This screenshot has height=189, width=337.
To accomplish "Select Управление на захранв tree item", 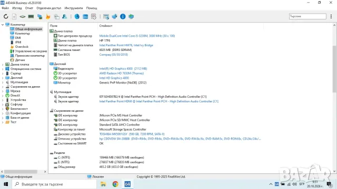I will point(31,51).
